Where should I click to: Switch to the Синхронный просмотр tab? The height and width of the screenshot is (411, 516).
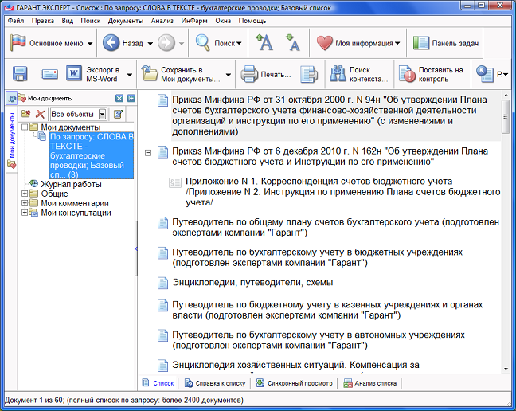point(294,383)
